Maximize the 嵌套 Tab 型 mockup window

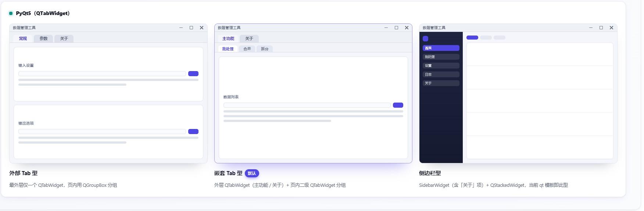coord(396,28)
